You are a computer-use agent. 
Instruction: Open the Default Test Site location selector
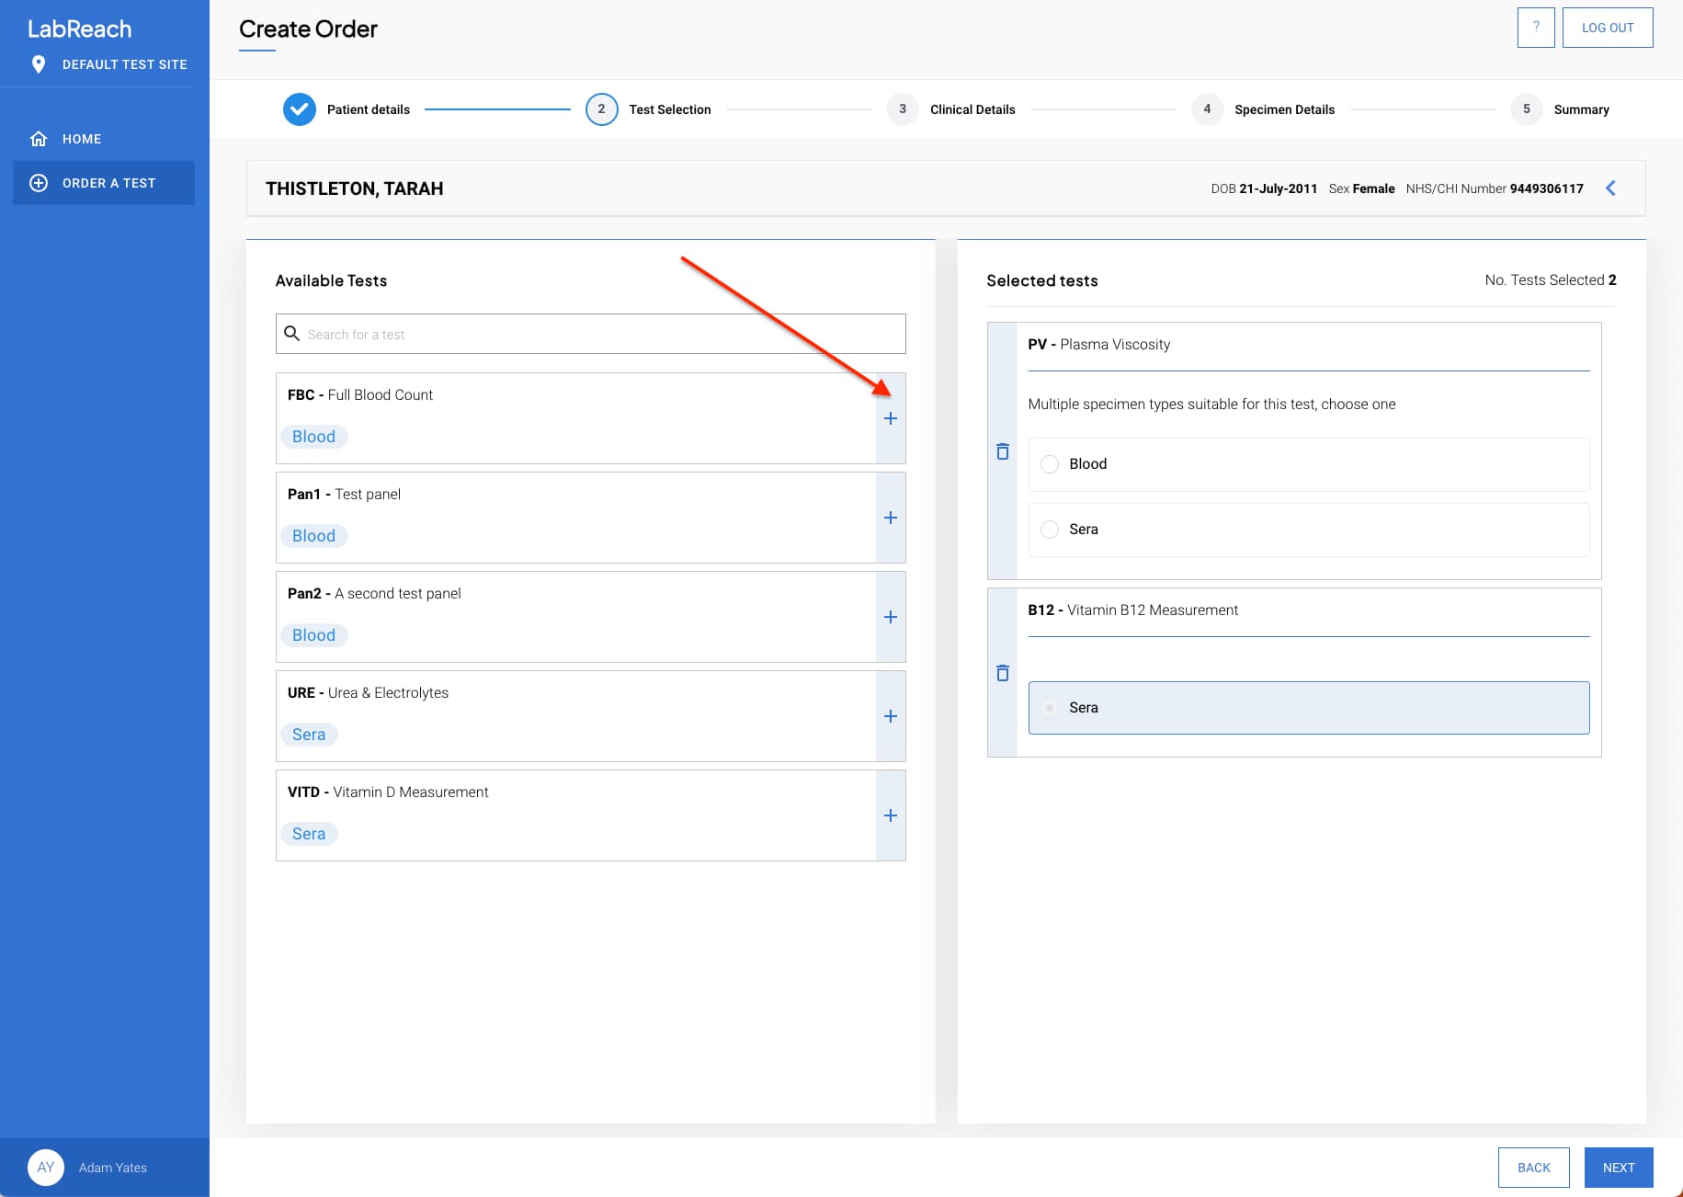click(x=108, y=64)
